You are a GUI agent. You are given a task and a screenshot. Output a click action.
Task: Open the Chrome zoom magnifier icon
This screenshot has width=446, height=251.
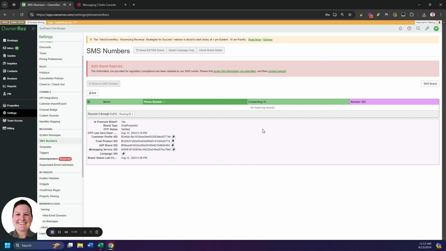pyautogui.click(x=342, y=15)
